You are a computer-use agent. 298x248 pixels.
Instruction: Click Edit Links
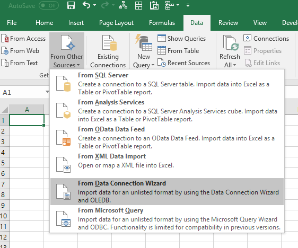click(262, 63)
